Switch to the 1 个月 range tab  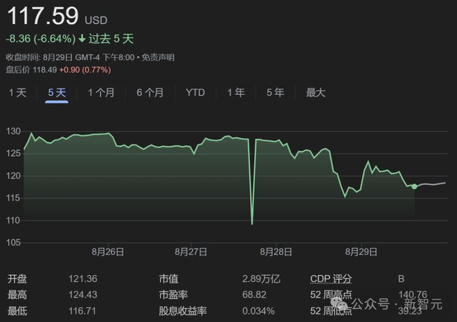coord(101,93)
